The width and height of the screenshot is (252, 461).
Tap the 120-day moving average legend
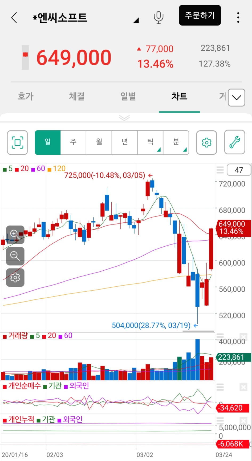tap(56, 169)
